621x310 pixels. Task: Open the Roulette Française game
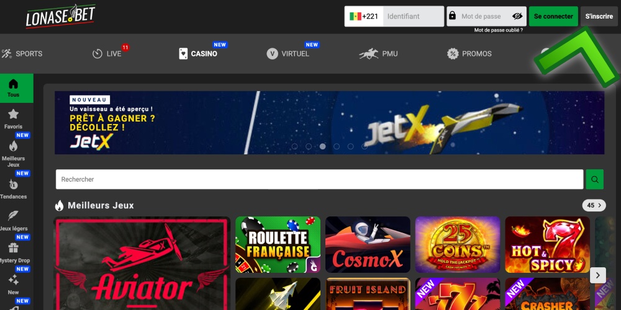[278, 245]
